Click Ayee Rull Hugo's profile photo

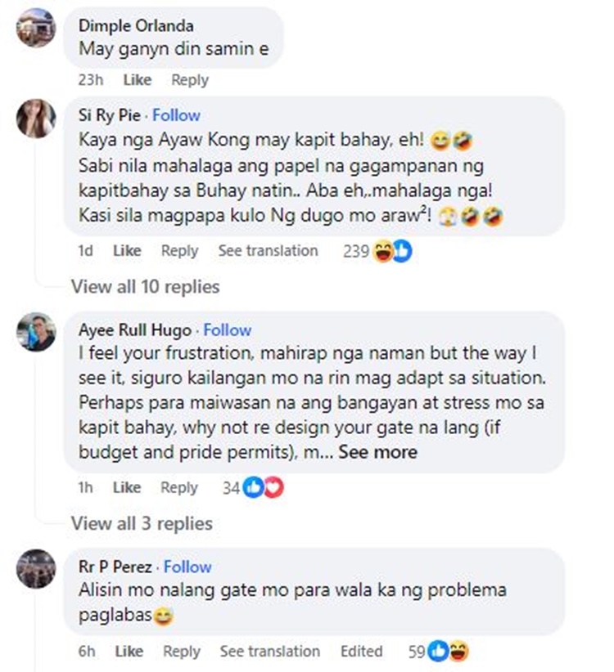(36, 332)
